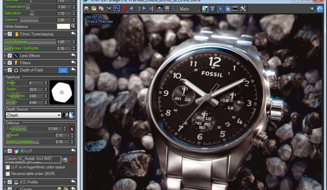Open the ZDepth depth source dropdown

59,115
